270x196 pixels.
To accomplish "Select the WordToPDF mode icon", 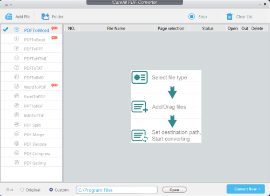I will point(17,86).
